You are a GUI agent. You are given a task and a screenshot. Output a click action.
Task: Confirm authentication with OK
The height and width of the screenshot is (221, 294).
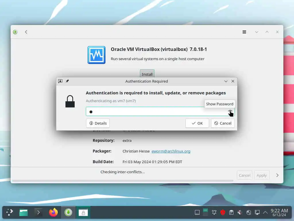[197, 123]
